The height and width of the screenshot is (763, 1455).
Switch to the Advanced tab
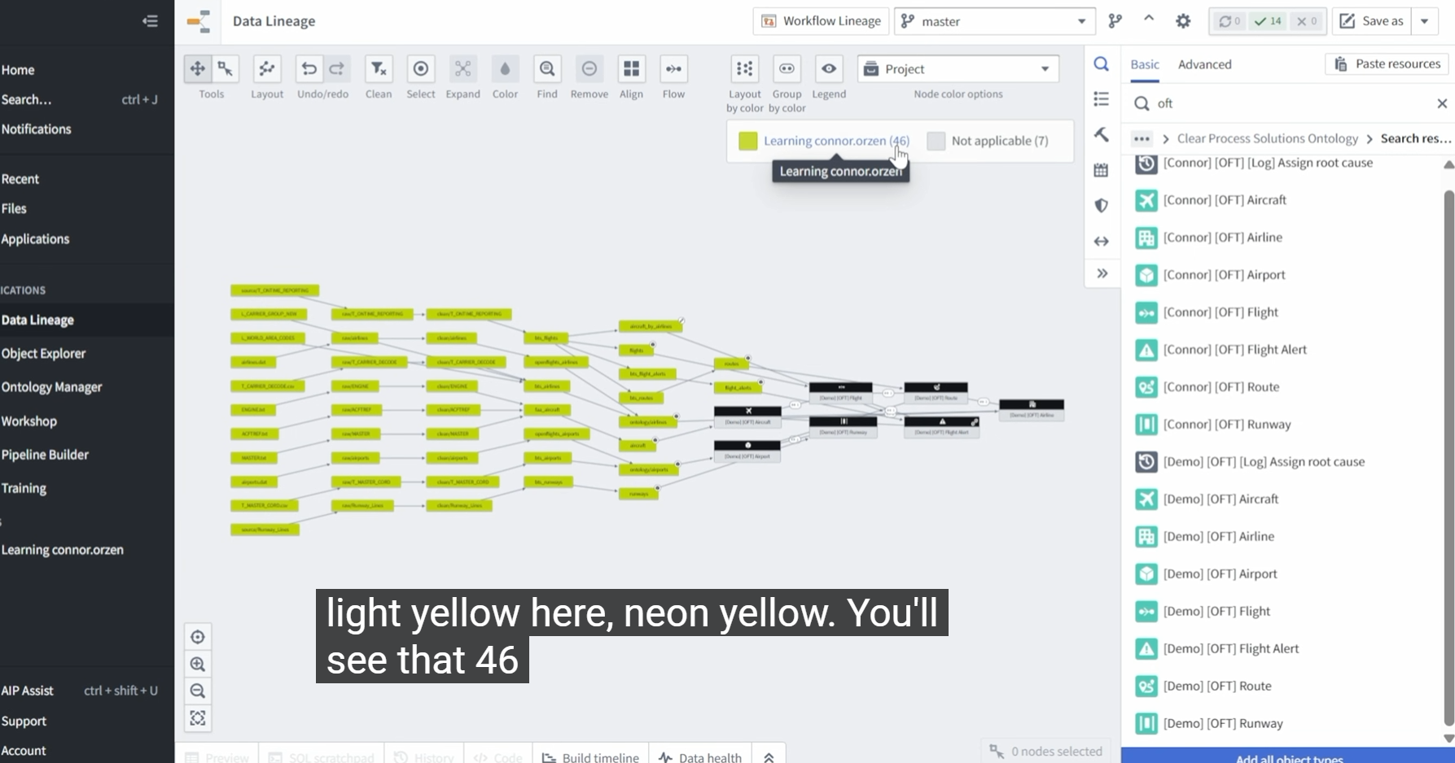pos(1204,64)
